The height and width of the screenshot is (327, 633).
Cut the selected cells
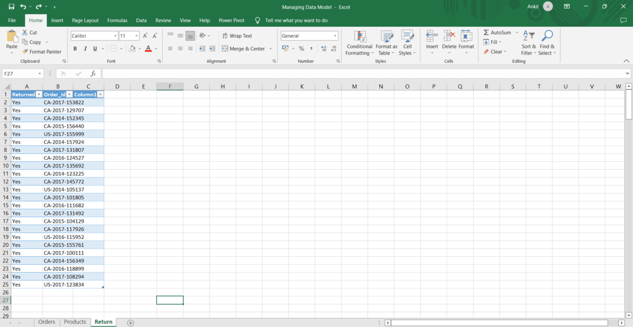click(29, 32)
